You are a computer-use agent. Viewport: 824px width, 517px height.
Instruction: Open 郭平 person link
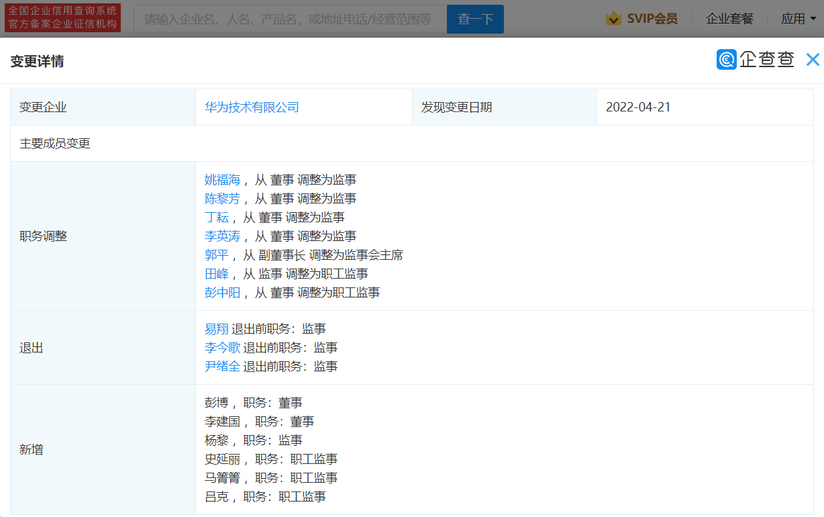(x=217, y=255)
